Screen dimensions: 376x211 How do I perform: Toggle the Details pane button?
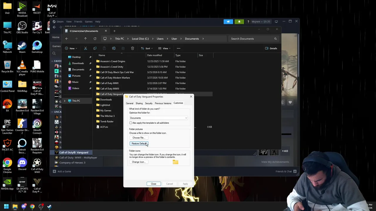271,48
